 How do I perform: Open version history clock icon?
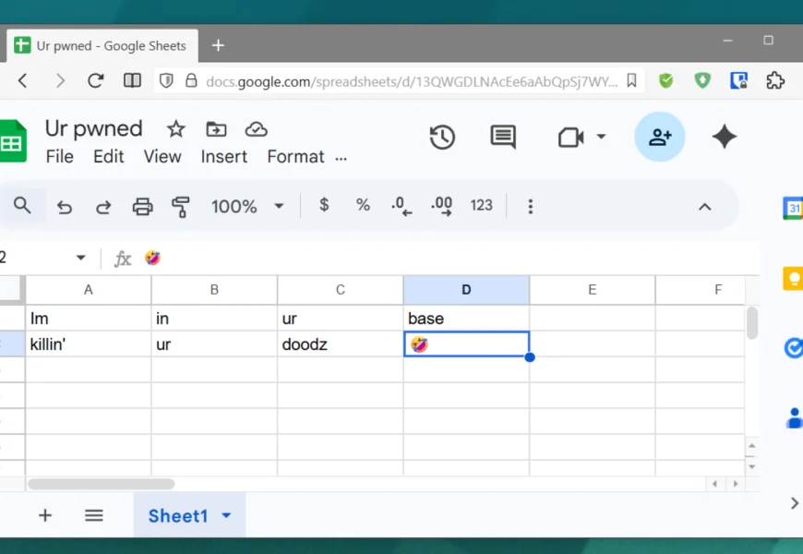(x=442, y=137)
